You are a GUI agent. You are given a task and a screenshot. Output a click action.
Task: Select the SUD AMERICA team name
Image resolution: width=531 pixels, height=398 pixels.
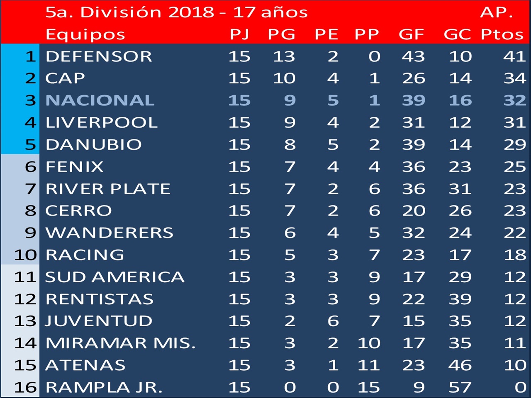[114, 277]
